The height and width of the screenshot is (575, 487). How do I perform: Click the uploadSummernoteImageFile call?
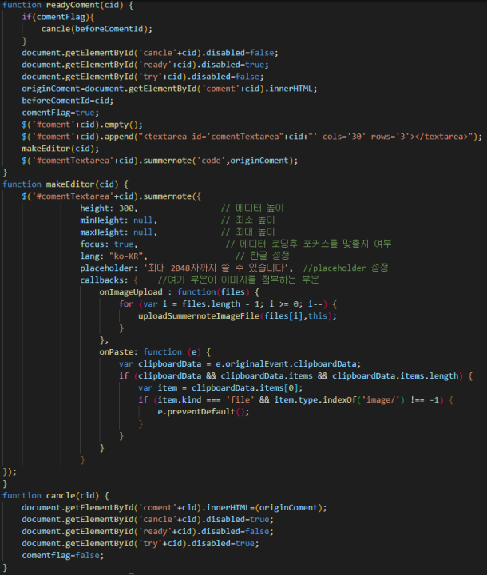pos(237,316)
